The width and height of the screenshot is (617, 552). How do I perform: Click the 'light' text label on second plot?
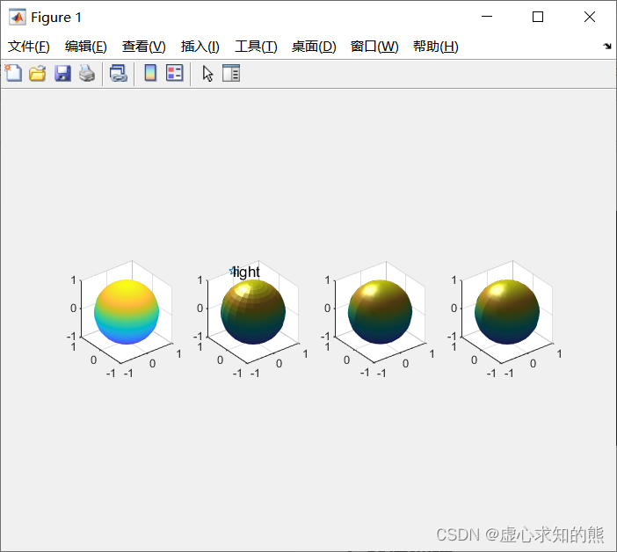point(247,272)
